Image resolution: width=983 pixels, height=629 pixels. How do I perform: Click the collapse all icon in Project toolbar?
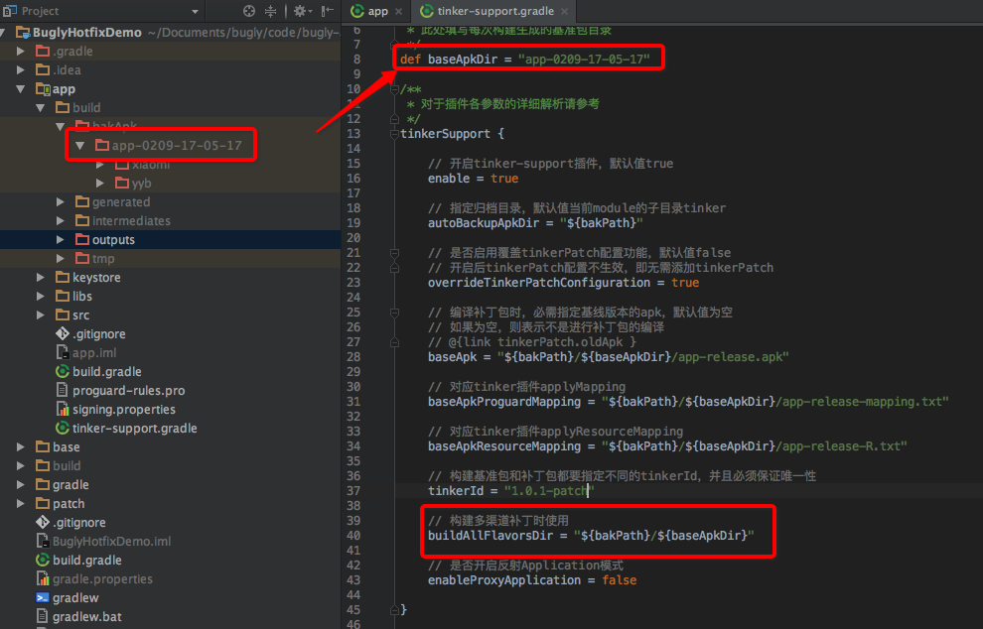coord(270,11)
